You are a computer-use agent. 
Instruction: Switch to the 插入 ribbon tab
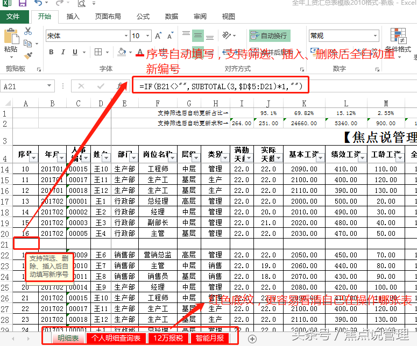pyautogui.click(x=73, y=17)
